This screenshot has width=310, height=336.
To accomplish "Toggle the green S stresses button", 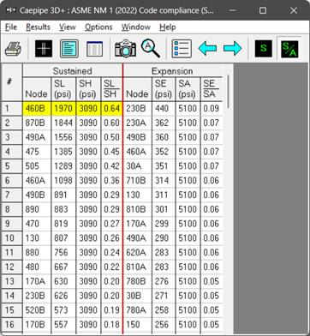I will tap(263, 48).
